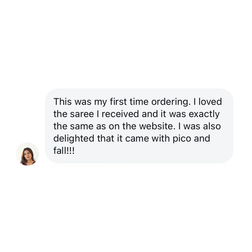The height and width of the screenshot is (252, 252).
Task: Click the word 'website' in the message
Action: (157, 126)
